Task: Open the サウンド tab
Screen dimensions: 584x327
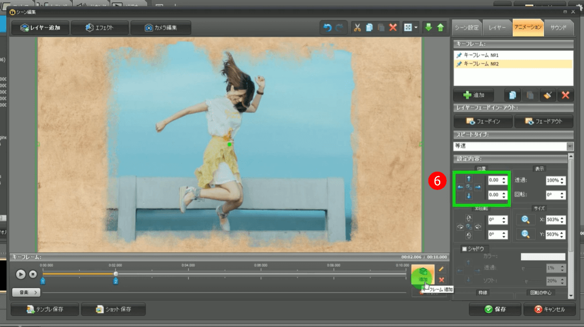Action: point(559,28)
